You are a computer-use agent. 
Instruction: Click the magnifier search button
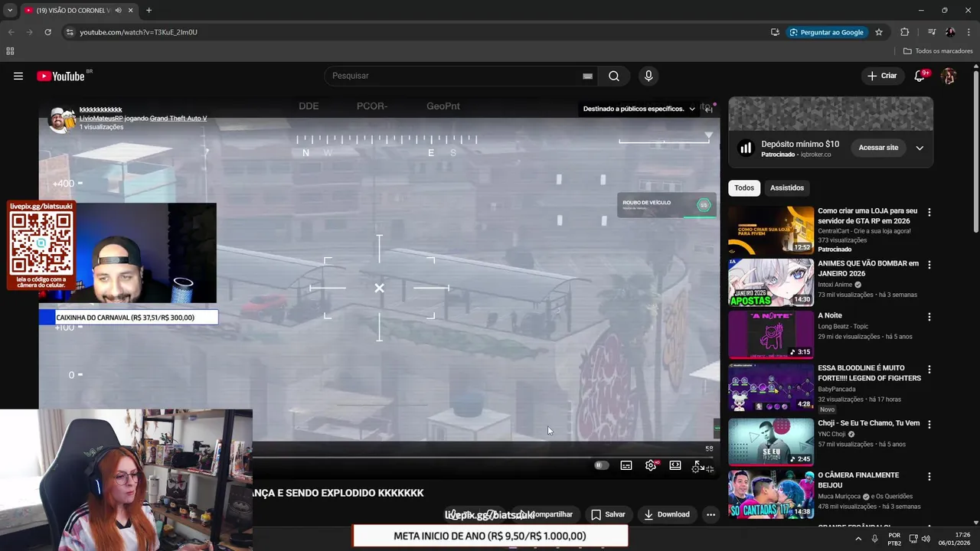pyautogui.click(x=614, y=76)
